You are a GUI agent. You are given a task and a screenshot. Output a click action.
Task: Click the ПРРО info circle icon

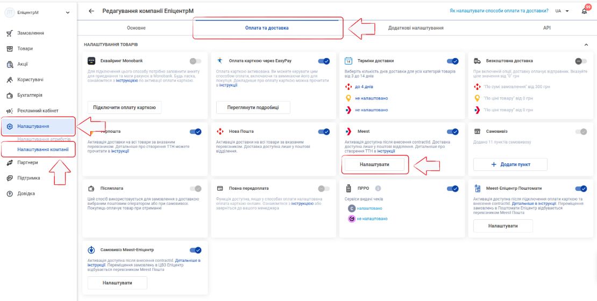[x=378, y=188]
